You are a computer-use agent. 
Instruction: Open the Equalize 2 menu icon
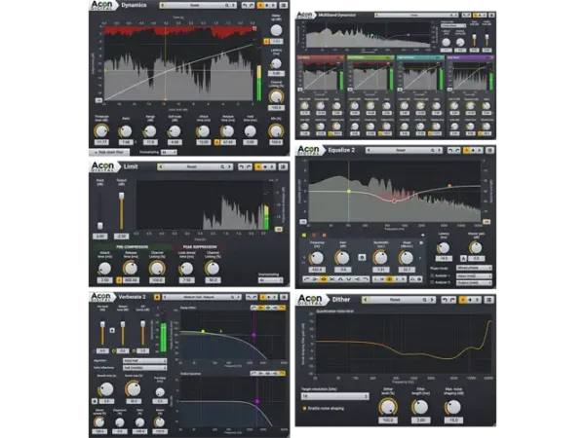[489, 150]
